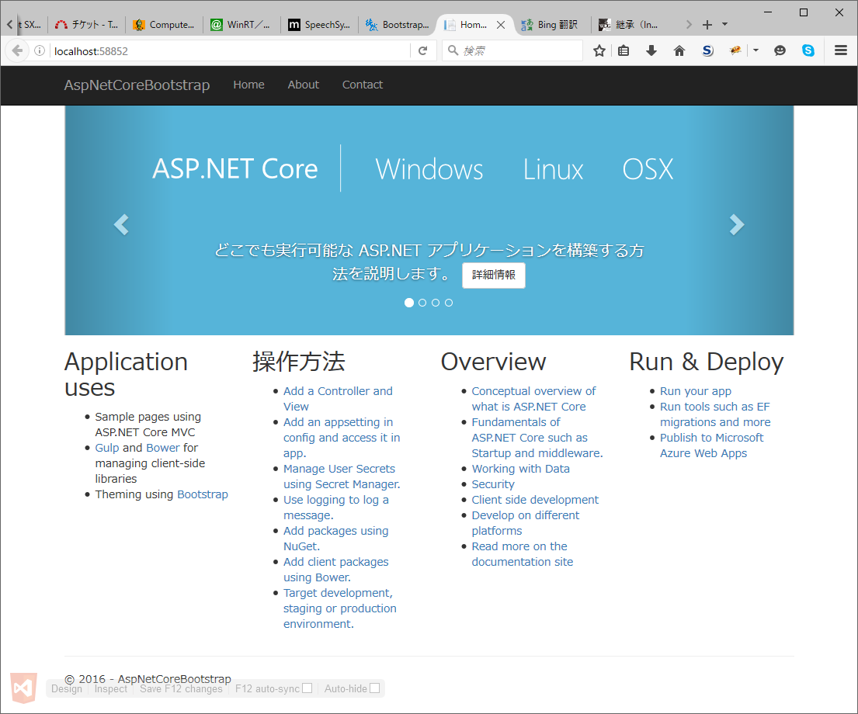Open the Contact navbar item

(x=363, y=85)
